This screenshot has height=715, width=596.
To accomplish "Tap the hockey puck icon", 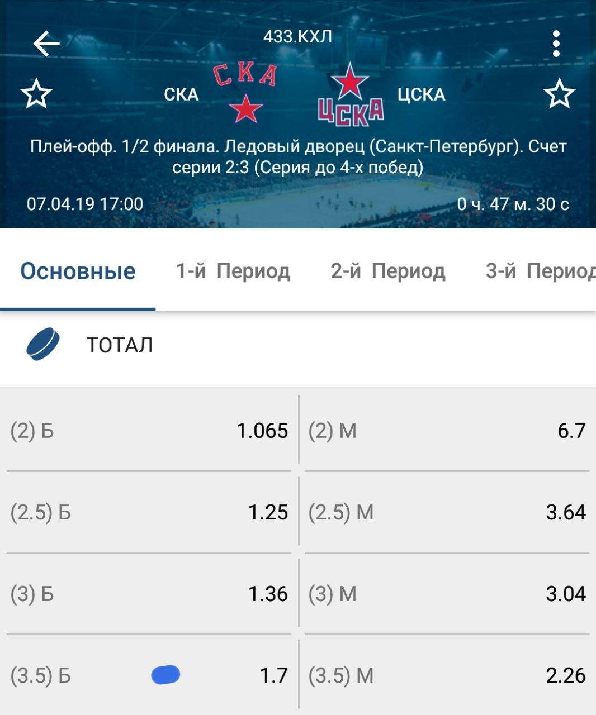I will (x=43, y=344).
